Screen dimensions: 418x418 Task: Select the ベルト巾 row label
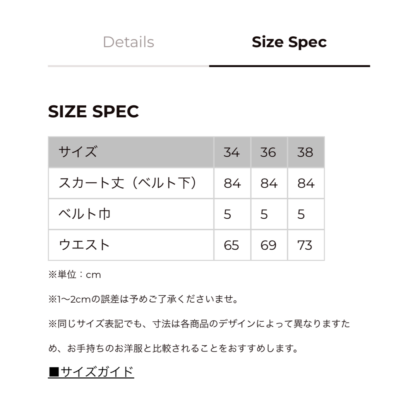coord(131,214)
